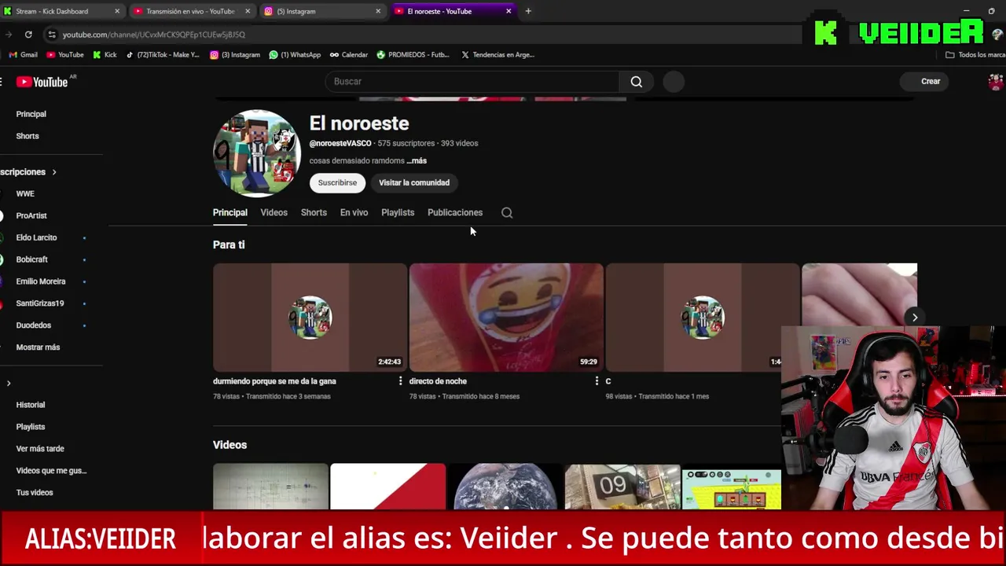Expand the collapsed sidebar section chevron

coord(9,384)
